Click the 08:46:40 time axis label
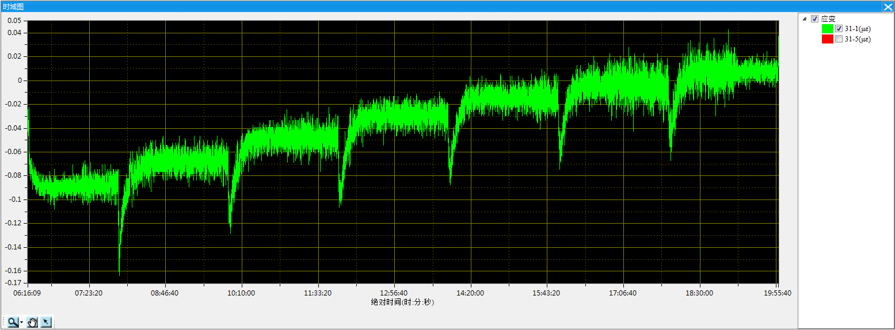The height and width of the screenshot is (330, 895). click(x=165, y=293)
